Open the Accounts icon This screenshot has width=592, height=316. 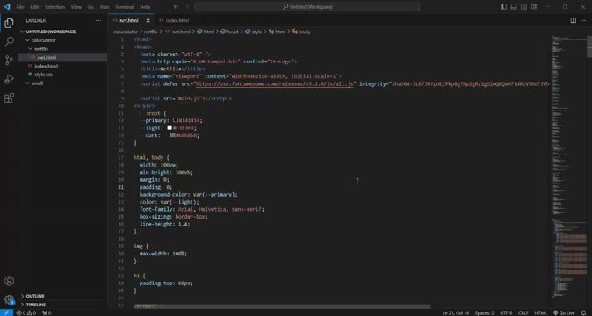point(9,281)
